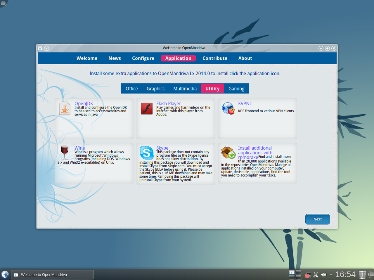
Task: Open the trash bin in panel
Action: (362, 275)
